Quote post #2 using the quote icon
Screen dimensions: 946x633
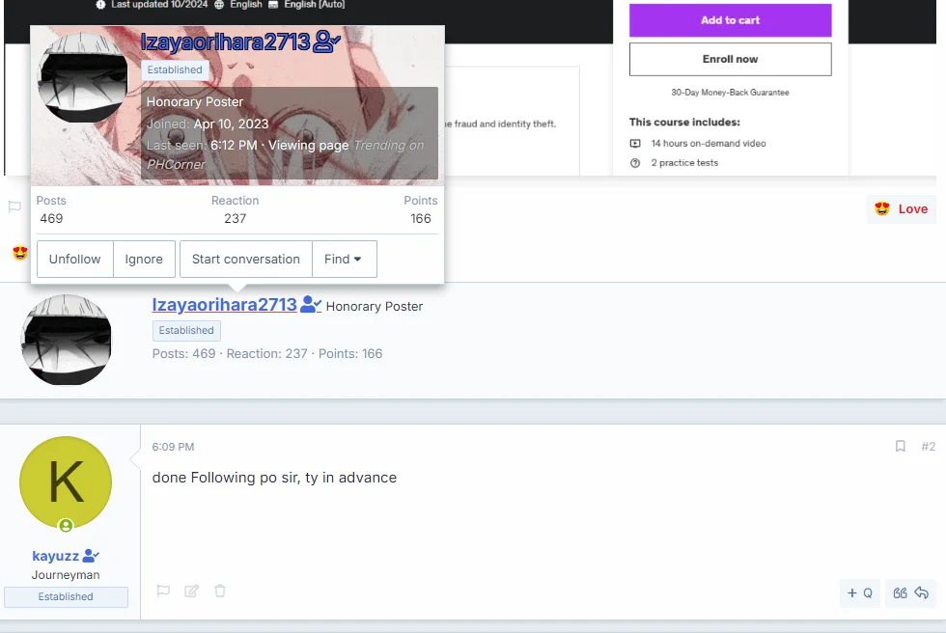click(900, 593)
